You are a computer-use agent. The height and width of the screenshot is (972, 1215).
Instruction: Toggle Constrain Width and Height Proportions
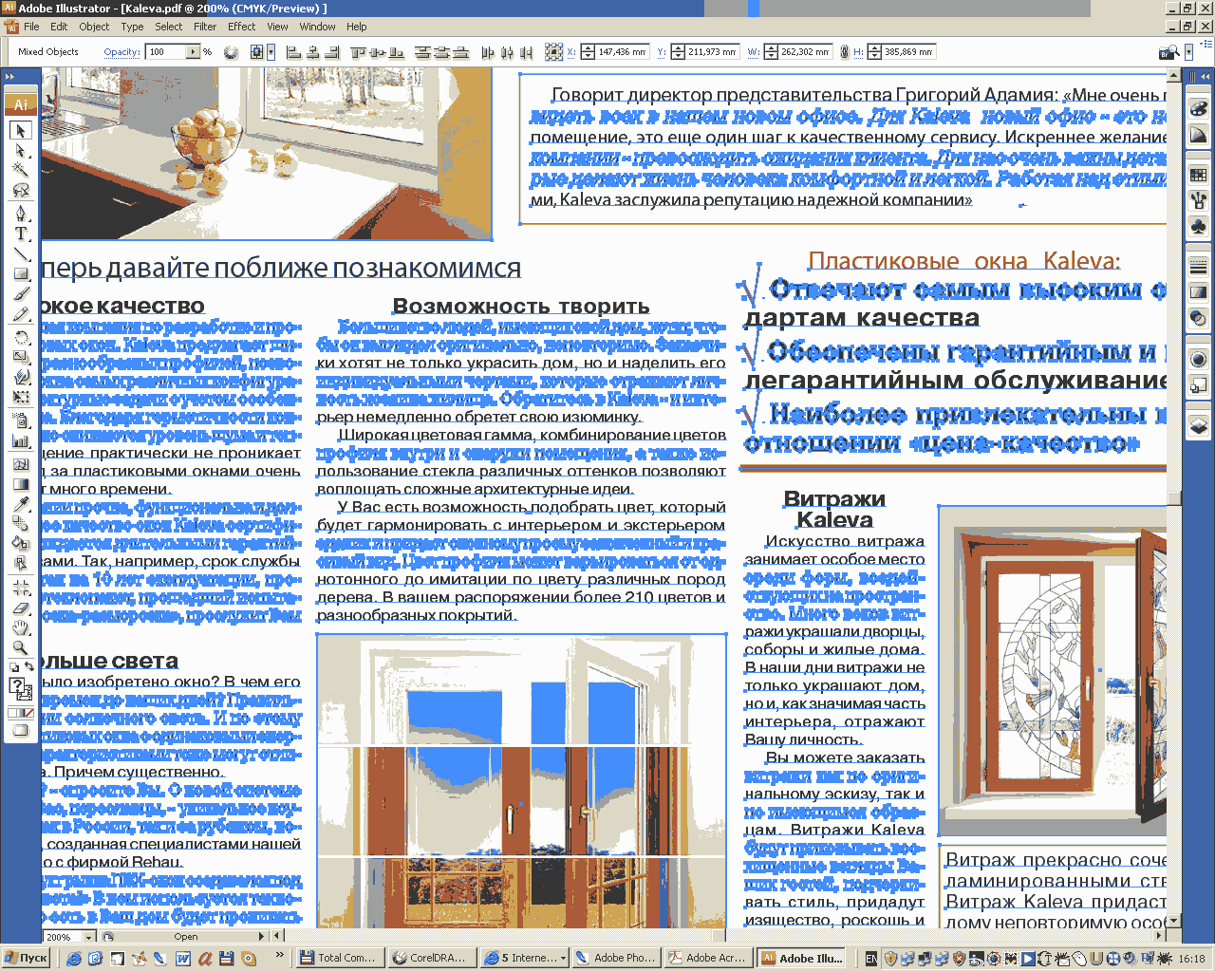pos(844,52)
